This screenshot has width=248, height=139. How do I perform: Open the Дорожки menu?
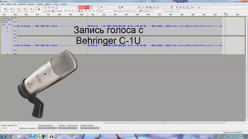pos(31,4)
